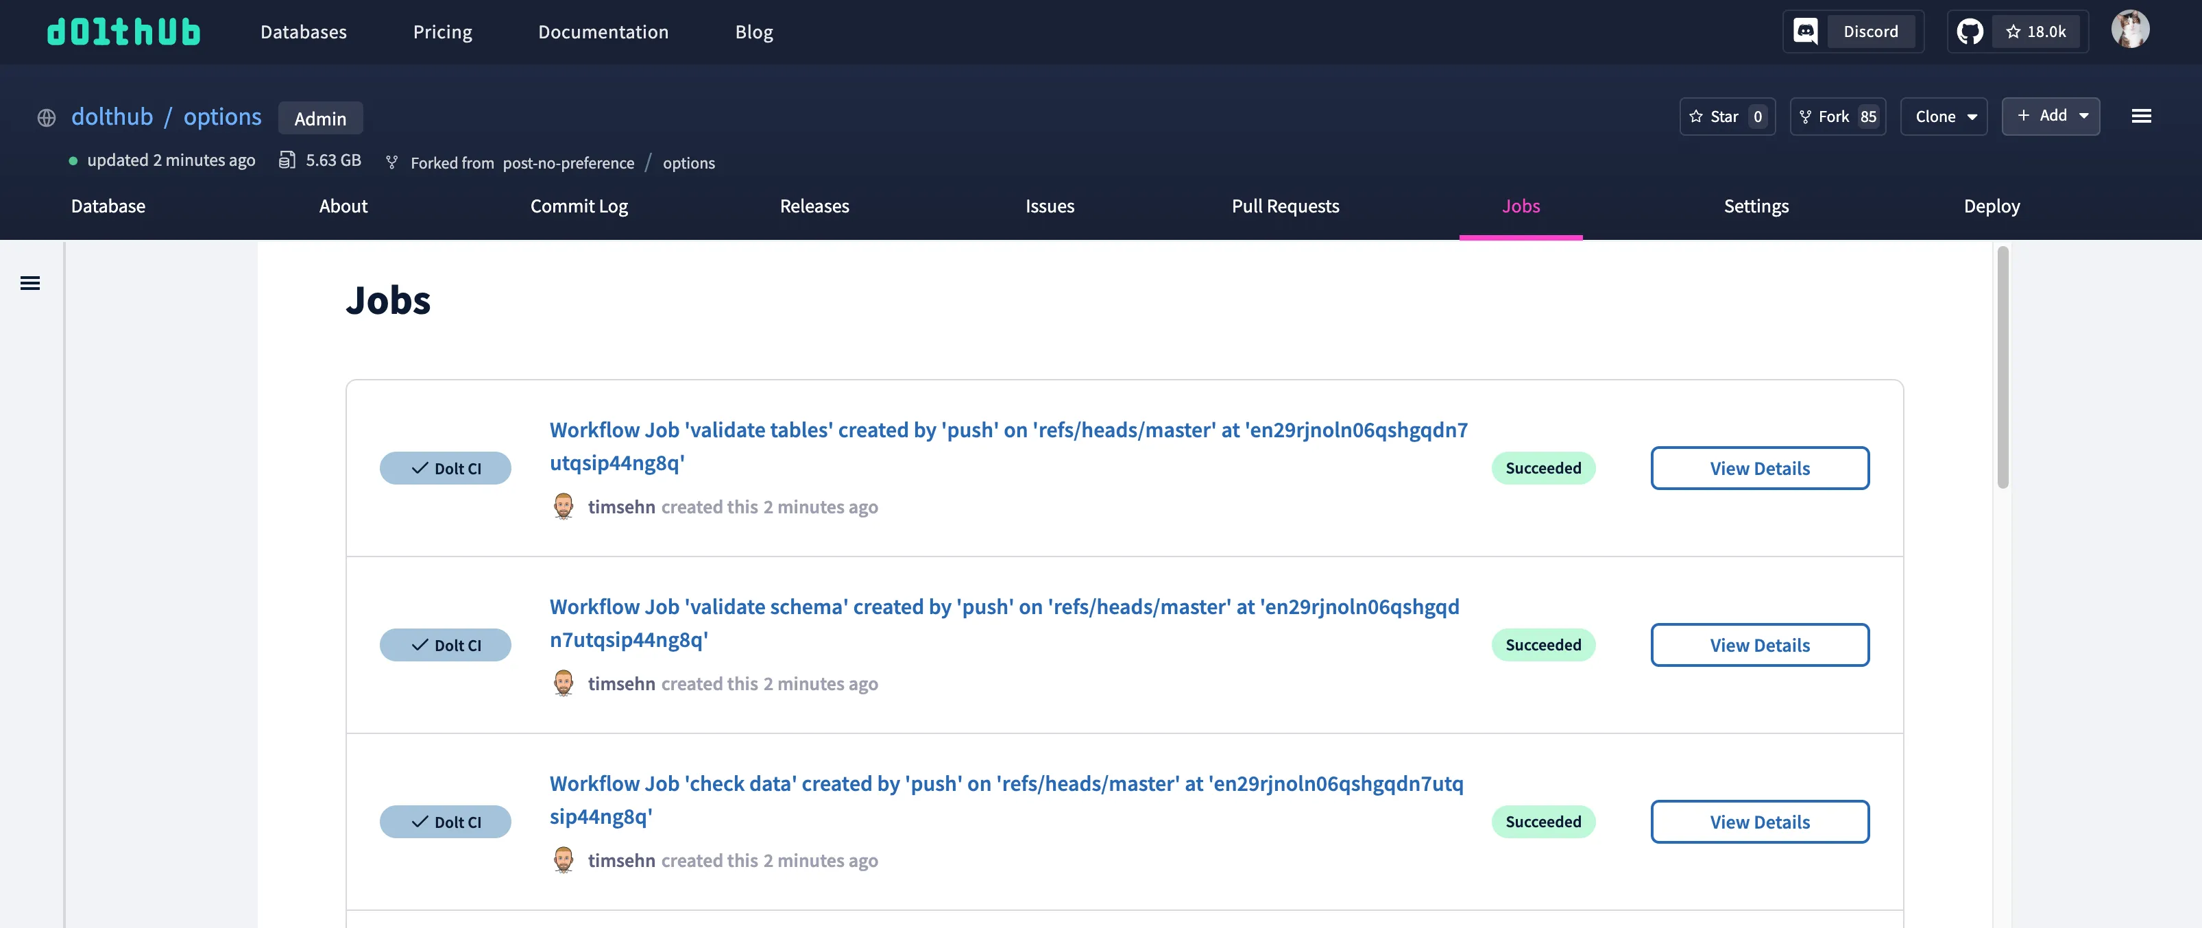
Task: Click the Dolt CI badge on check data job
Action: tap(446, 821)
